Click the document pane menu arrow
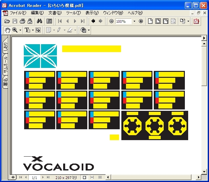The height and width of the screenshot is (182, 209). click(x=204, y=38)
